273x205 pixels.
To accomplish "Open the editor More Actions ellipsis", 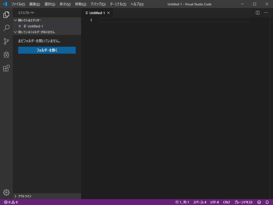I will point(266,13).
